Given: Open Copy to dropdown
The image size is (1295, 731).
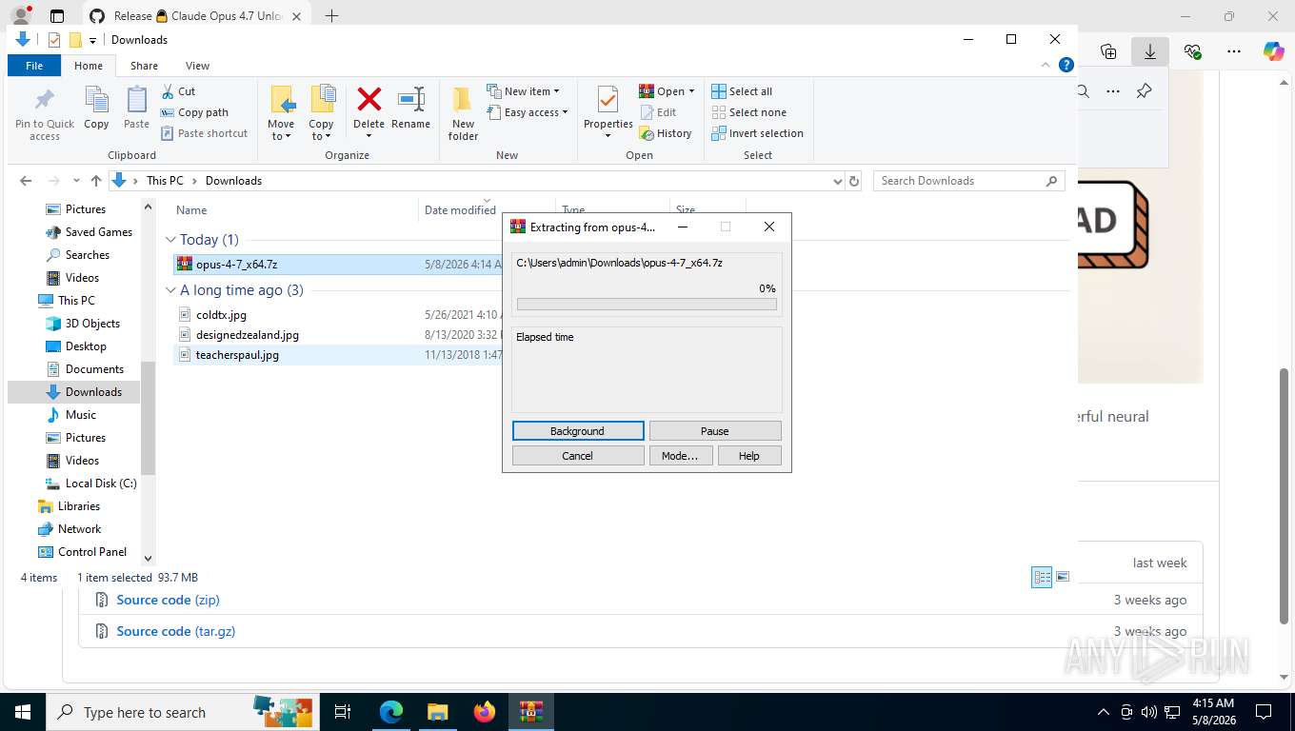Looking at the screenshot, I should [321, 113].
